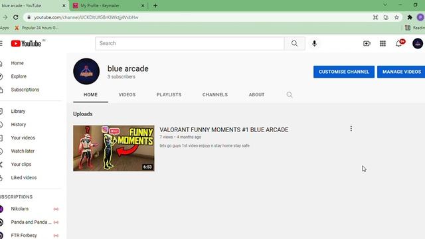Open VALORANT FUNNY MOMENTS #1 title link

(224, 130)
